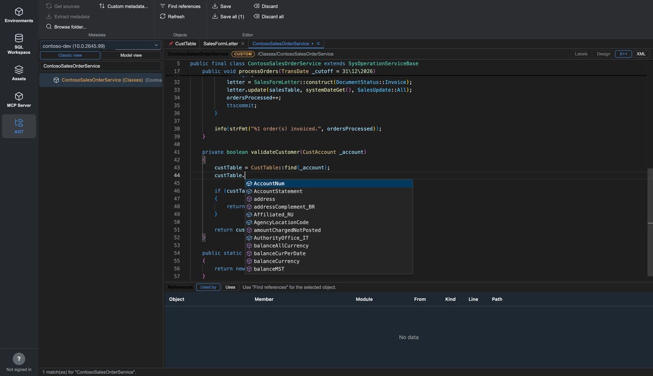Click the validateCustomer method name

[275, 152]
